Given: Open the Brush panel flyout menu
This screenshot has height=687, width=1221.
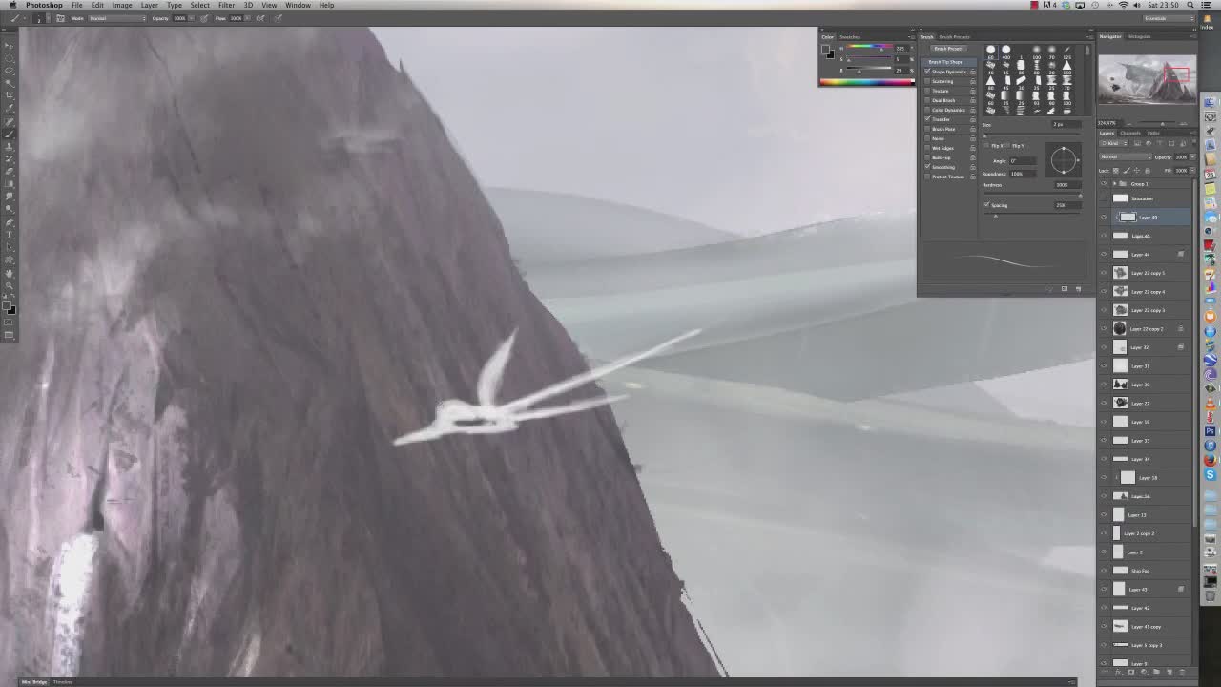Looking at the screenshot, I should (1089, 37).
